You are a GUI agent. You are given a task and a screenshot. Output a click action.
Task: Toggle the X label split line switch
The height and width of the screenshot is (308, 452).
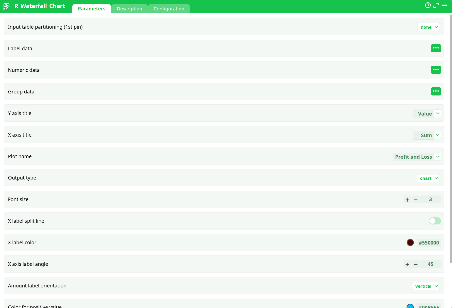point(435,221)
